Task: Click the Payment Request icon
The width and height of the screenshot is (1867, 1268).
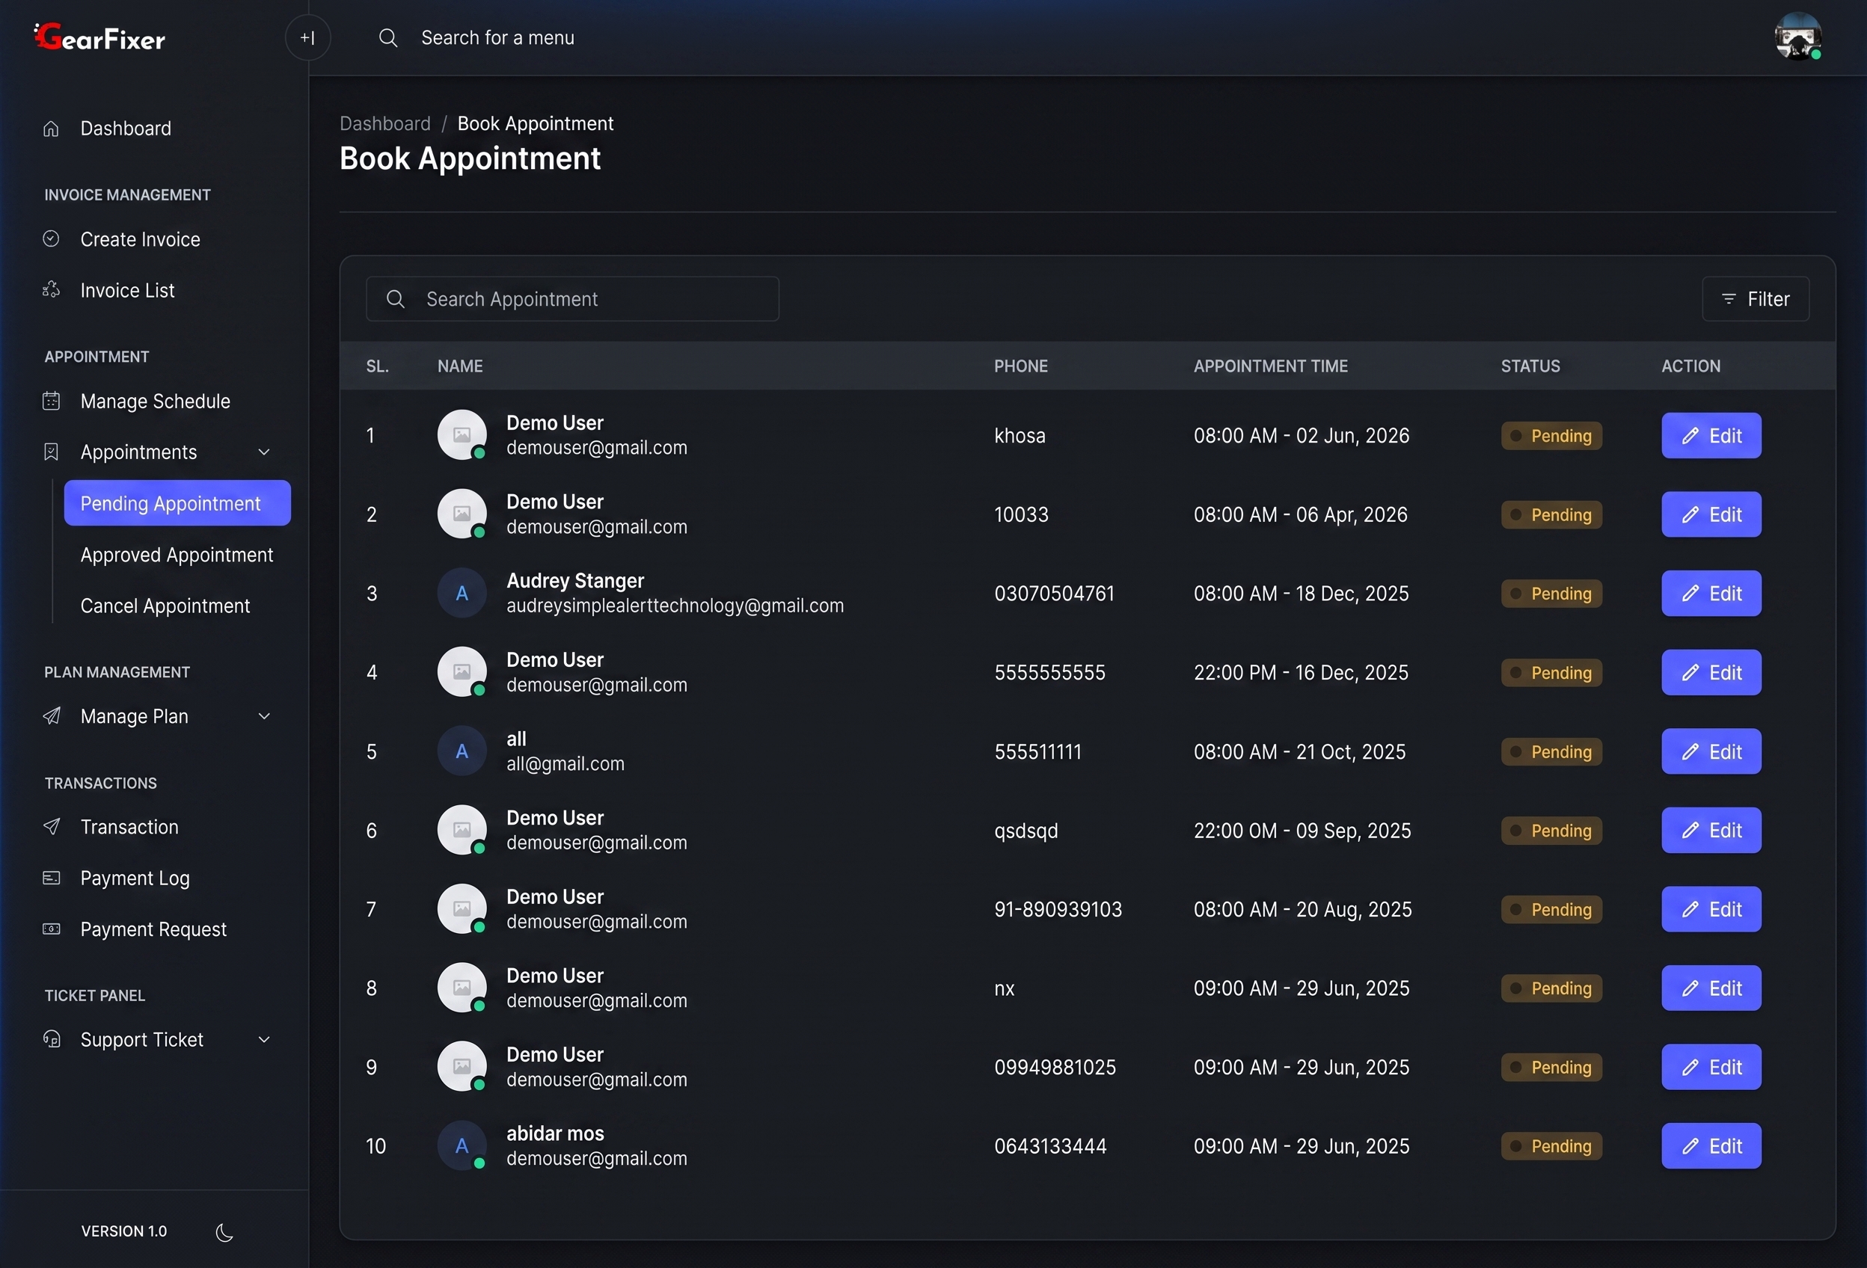Action: pos(52,929)
